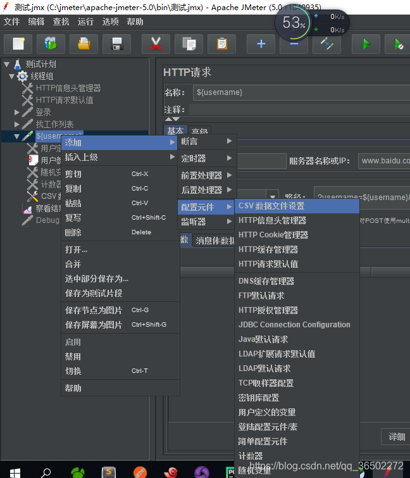Add JDBC Connection Configuration element

[x=297, y=325]
